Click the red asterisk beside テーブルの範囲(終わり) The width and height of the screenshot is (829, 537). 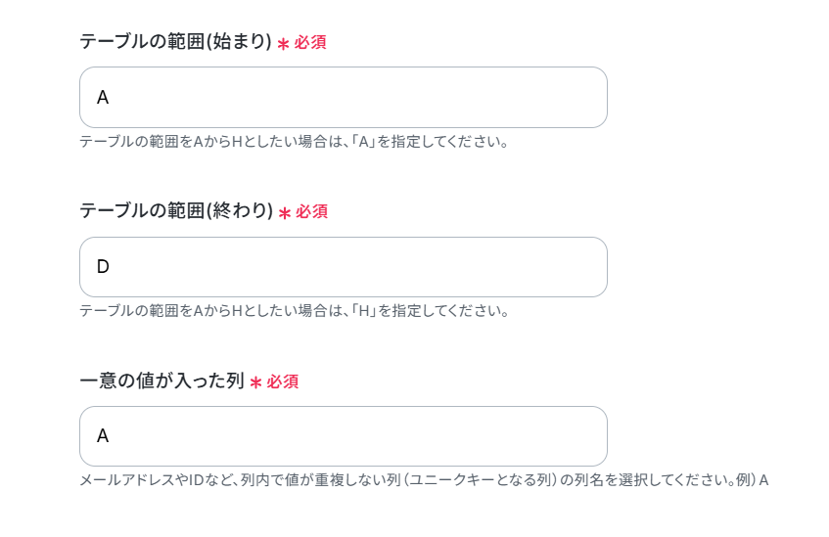(285, 213)
